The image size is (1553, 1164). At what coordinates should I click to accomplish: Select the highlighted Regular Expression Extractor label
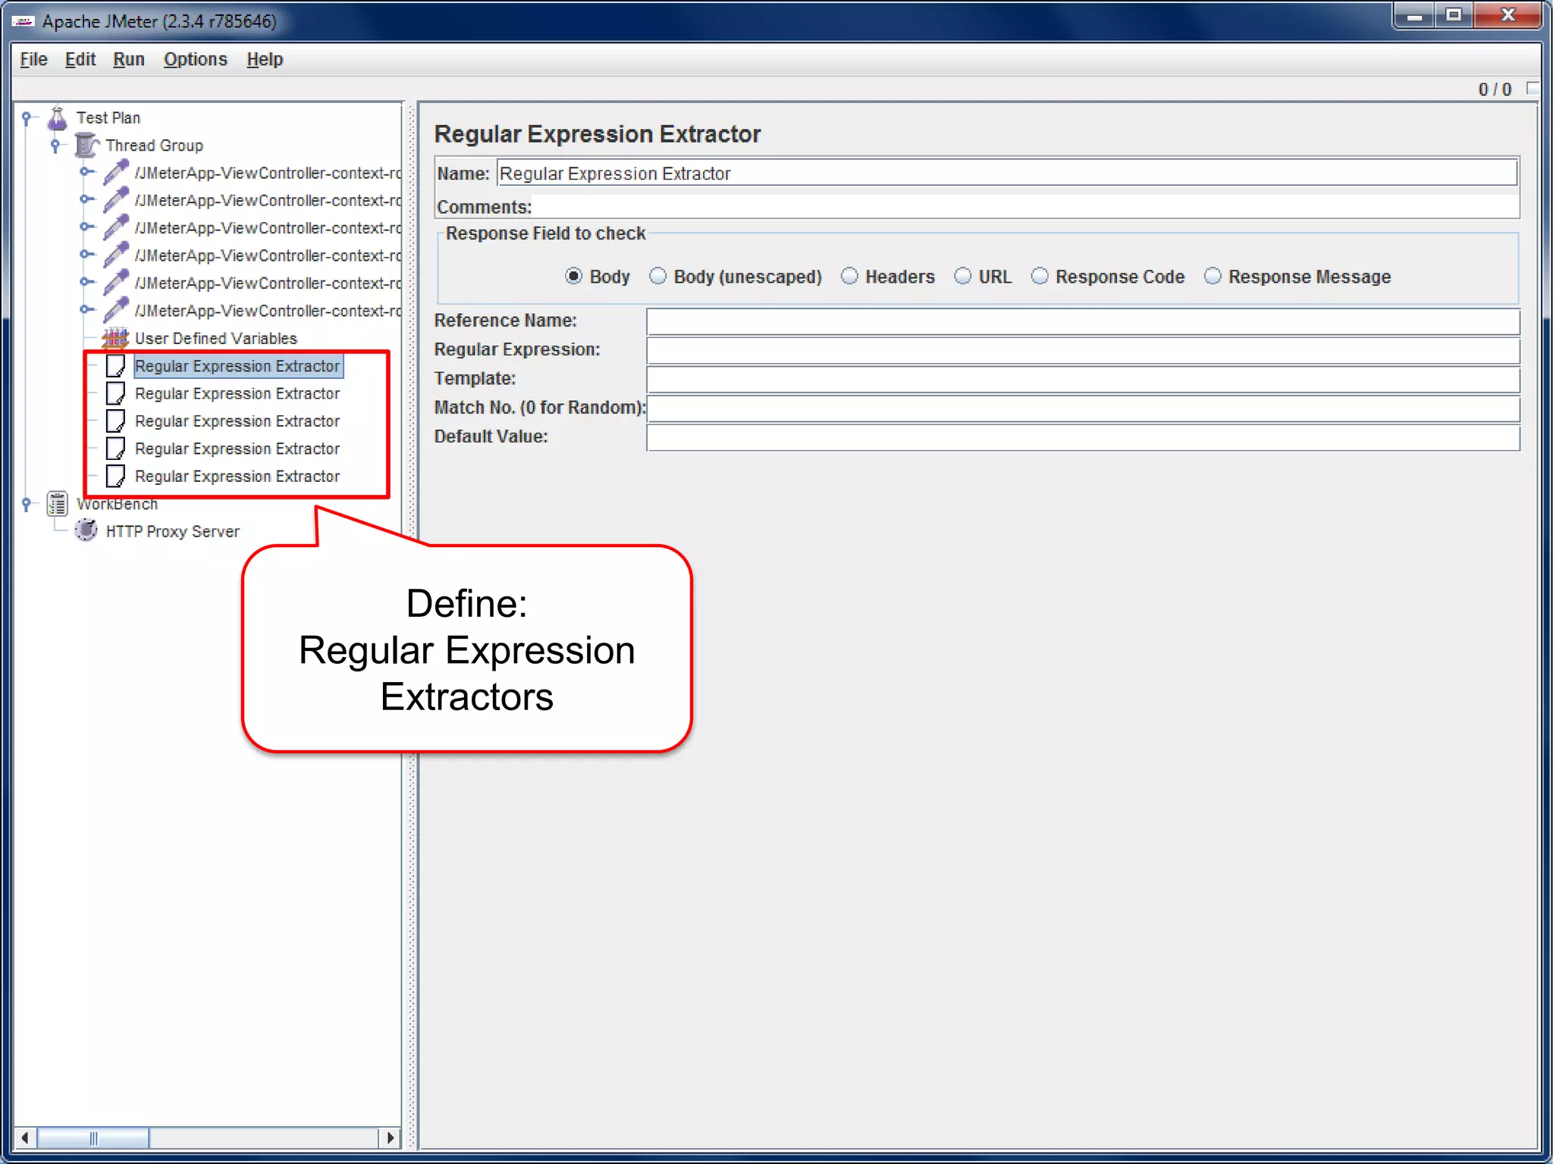coord(237,366)
